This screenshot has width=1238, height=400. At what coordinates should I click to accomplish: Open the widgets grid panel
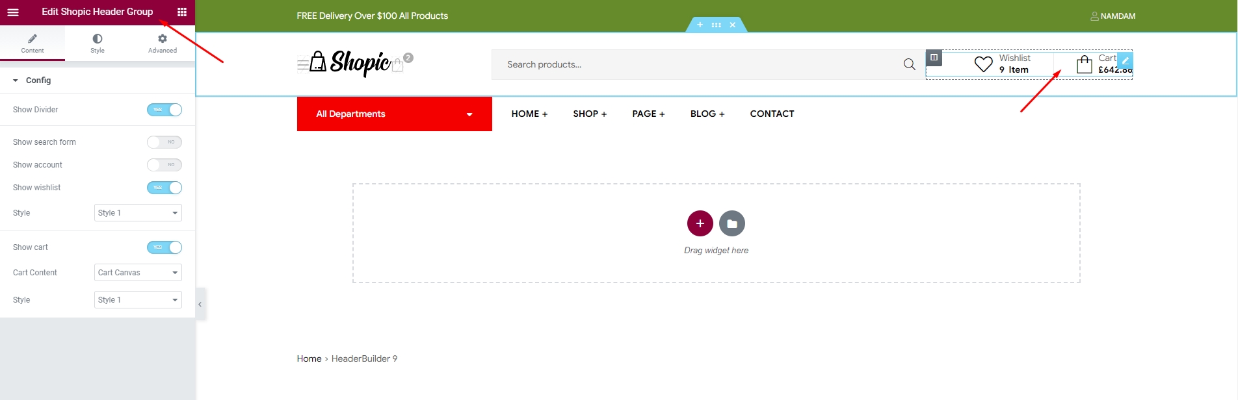(182, 12)
